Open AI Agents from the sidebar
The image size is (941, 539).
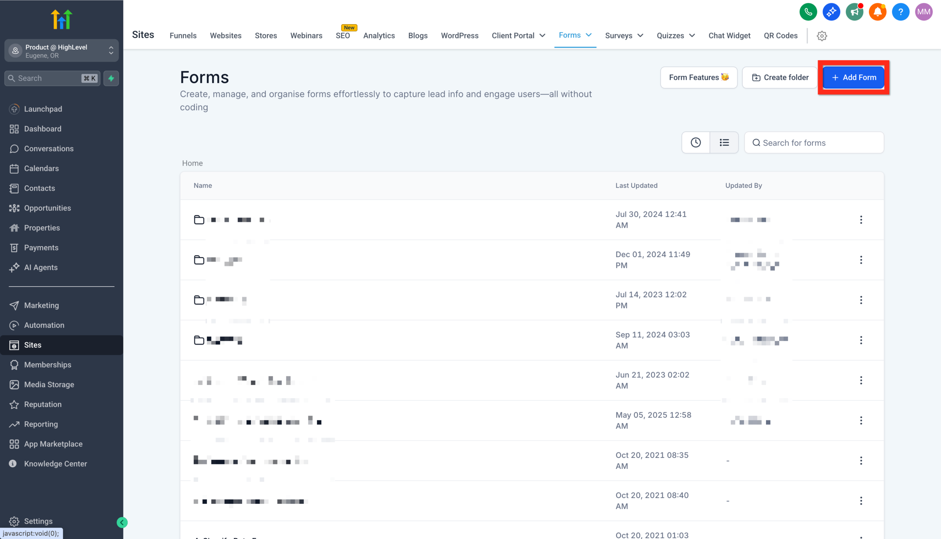[41, 267]
